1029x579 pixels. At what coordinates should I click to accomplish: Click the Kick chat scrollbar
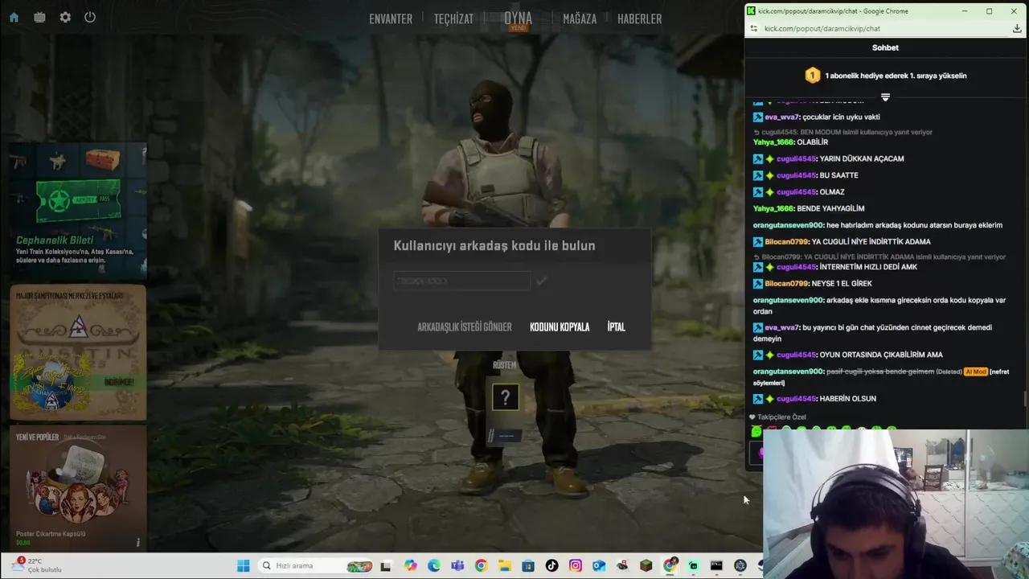(1025, 398)
